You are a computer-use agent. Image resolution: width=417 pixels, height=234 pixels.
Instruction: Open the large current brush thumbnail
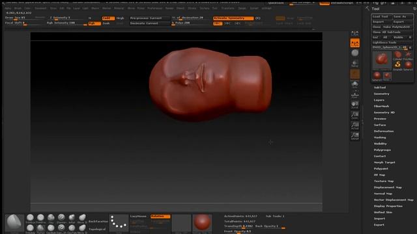click(14, 224)
